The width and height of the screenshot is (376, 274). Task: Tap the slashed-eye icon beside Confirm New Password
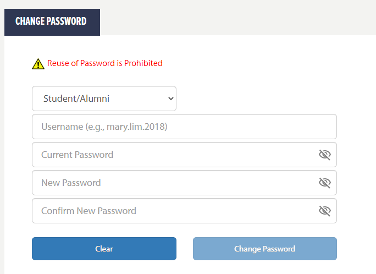coord(324,211)
